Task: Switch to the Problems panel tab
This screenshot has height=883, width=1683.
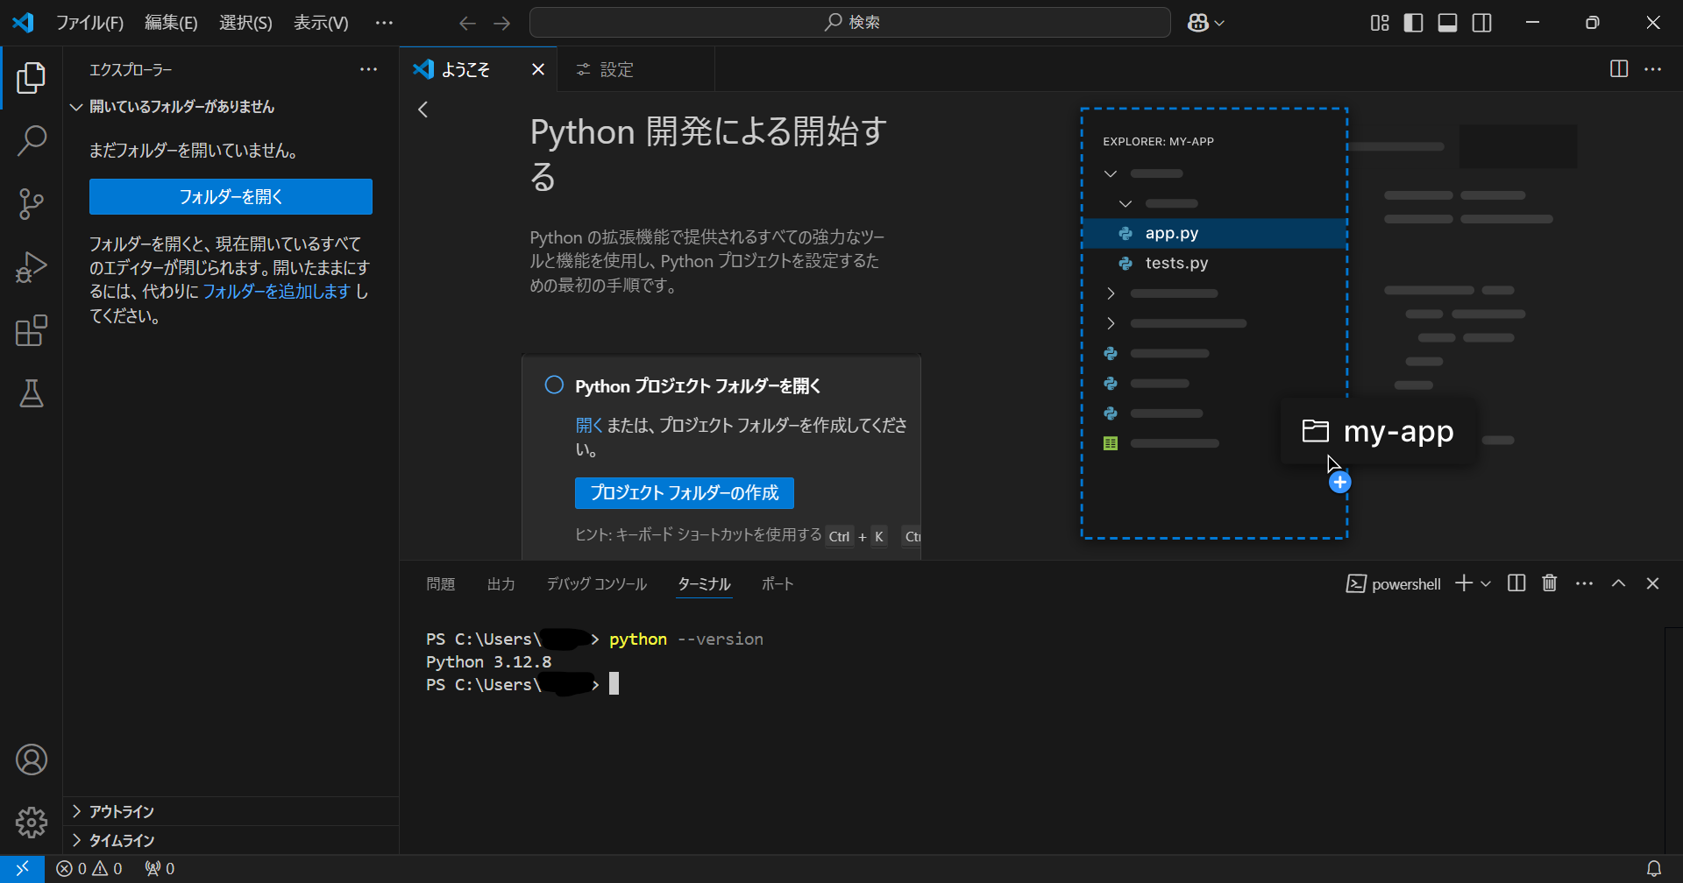Action: pos(441,583)
